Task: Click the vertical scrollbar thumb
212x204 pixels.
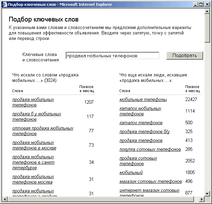Action: [x=207, y=28]
